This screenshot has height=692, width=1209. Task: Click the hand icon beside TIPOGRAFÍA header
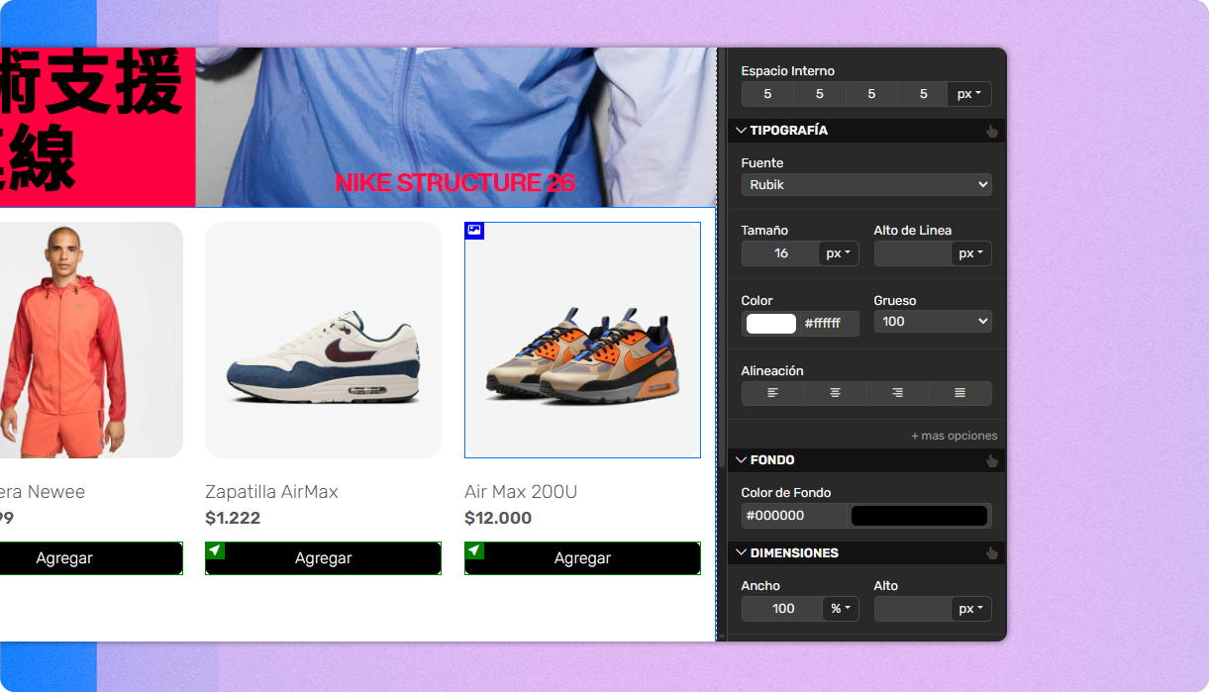[991, 130]
